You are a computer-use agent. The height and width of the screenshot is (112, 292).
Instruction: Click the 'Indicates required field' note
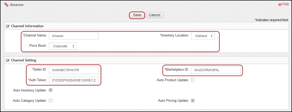click(271, 20)
